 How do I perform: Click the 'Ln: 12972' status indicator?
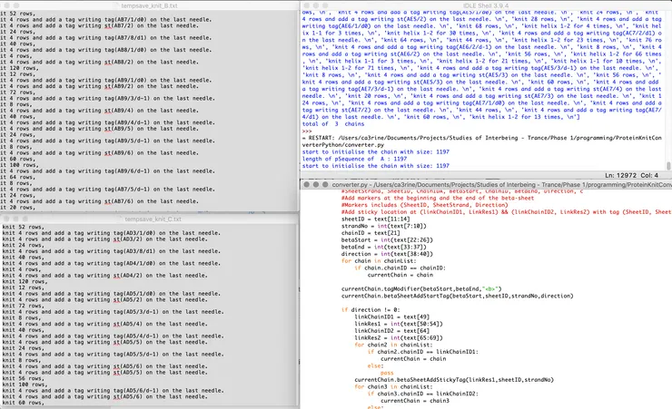620,175
